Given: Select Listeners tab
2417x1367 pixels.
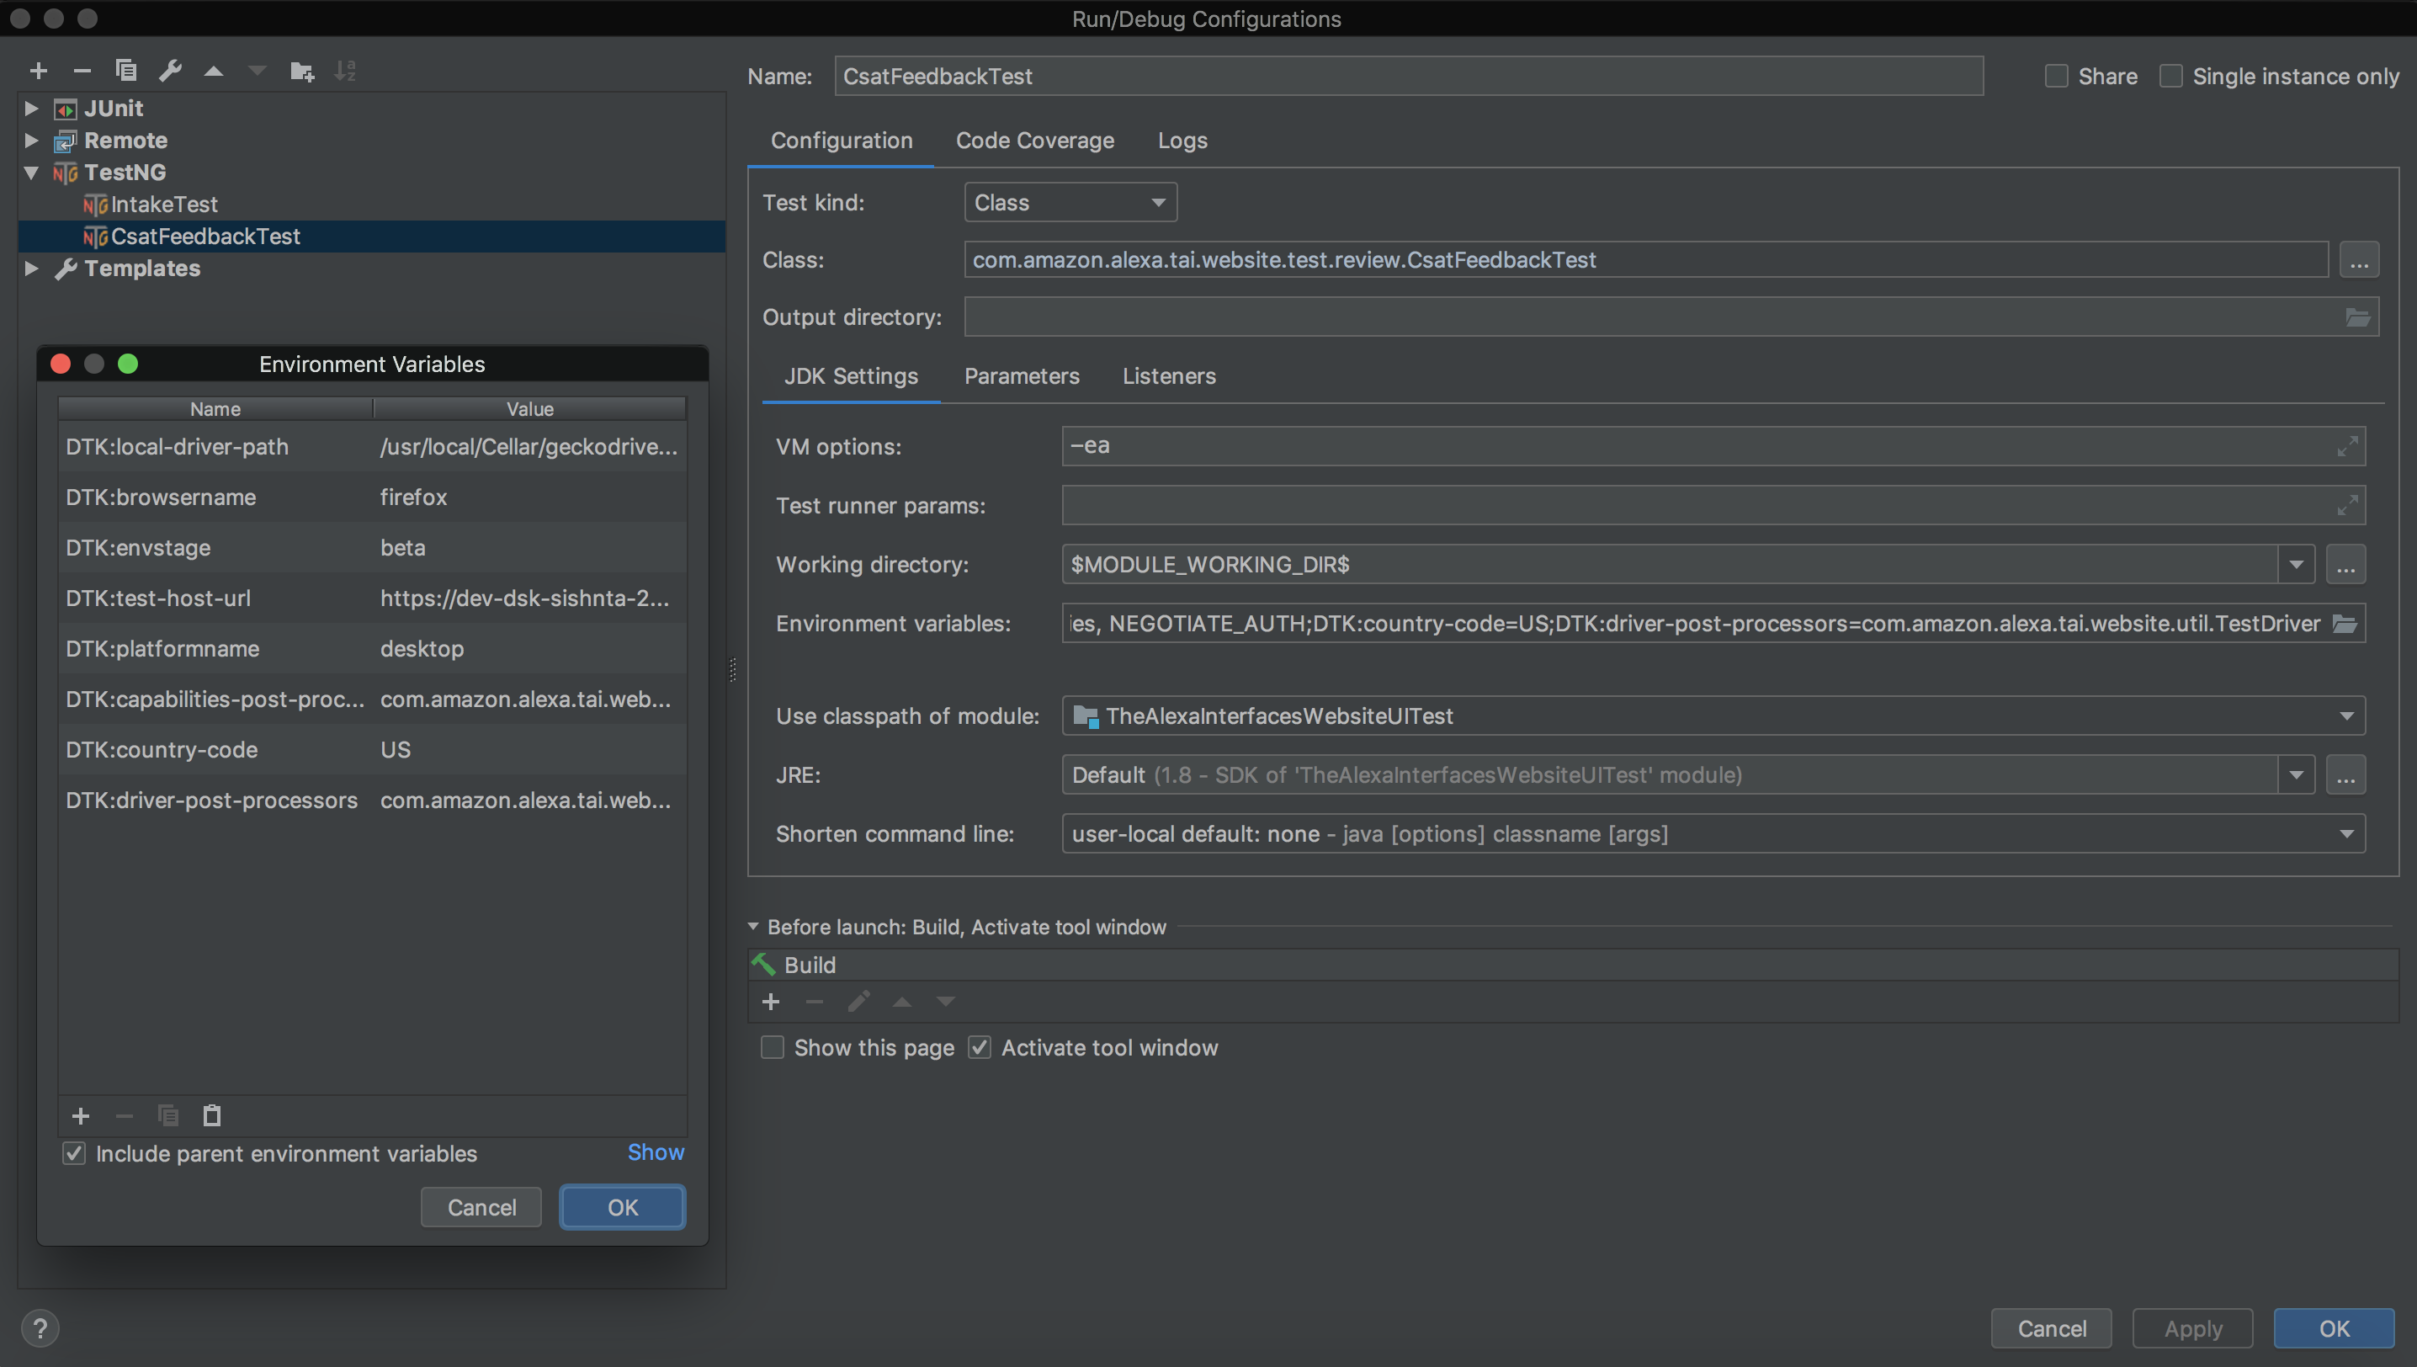Looking at the screenshot, I should [1169, 376].
